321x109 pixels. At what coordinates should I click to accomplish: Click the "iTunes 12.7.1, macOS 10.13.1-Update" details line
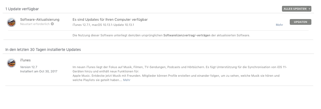[x=103, y=25]
